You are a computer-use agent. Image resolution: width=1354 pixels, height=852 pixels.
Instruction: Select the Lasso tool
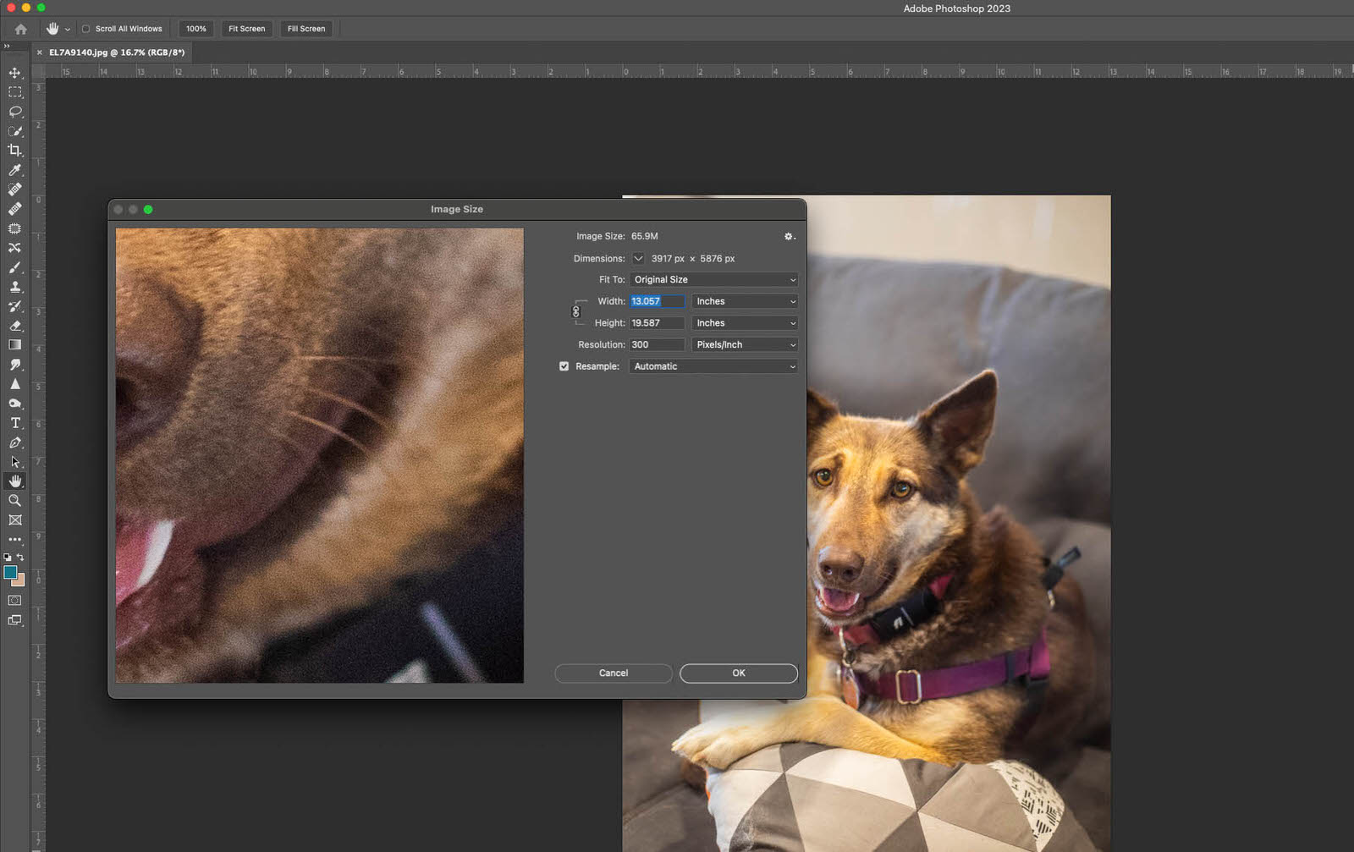(x=14, y=112)
